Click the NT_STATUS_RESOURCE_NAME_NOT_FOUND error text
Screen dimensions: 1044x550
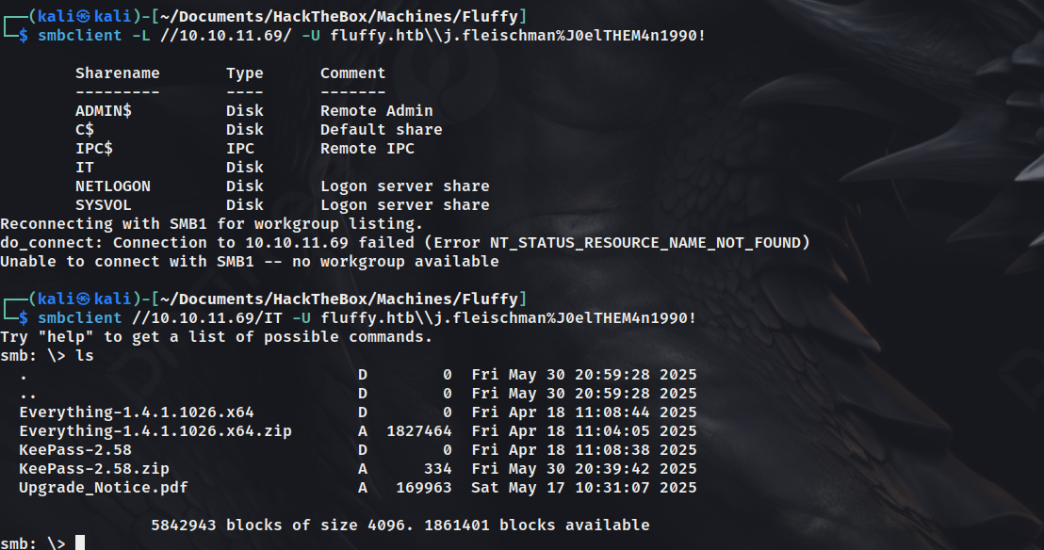click(645, 243)
